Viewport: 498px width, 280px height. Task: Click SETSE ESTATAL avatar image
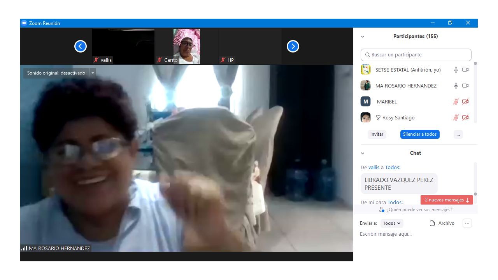click(366, 70)
